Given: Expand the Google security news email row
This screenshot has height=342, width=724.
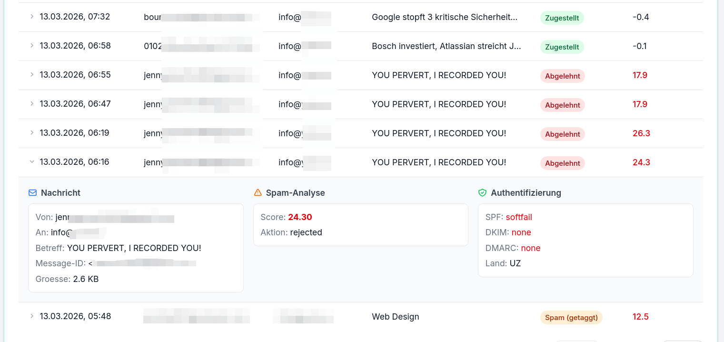Looking at the screenshot, I should tap(31, 16).
